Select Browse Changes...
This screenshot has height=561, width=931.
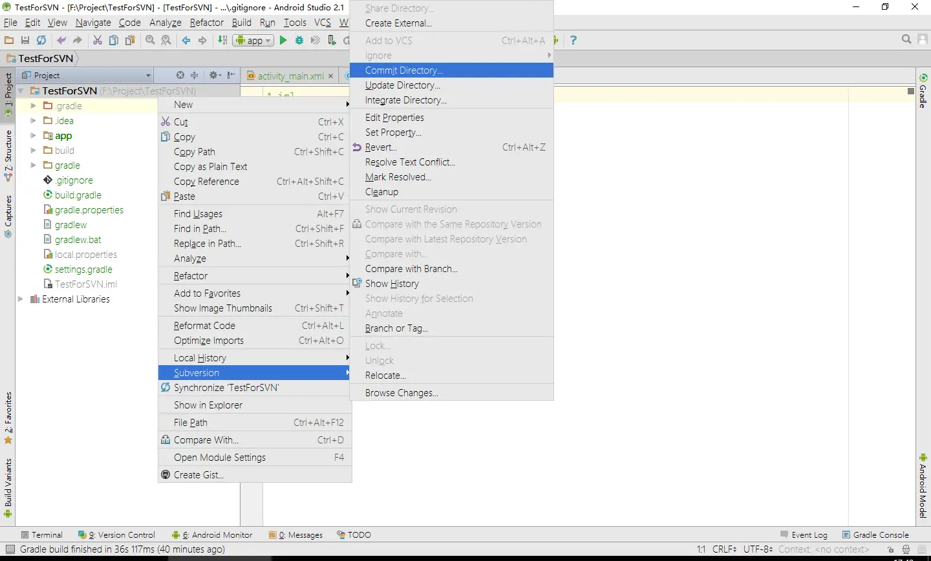tap(451, 392)
